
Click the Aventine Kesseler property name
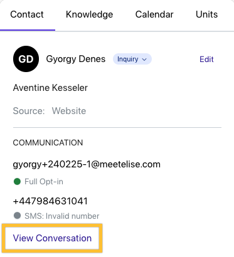coord(50,88)
